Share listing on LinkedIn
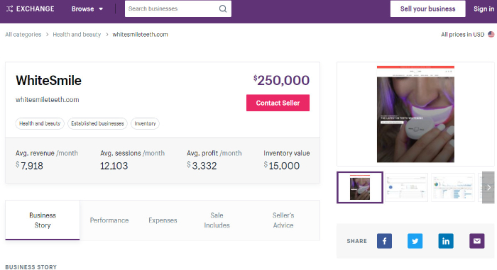 click(446, 241)
